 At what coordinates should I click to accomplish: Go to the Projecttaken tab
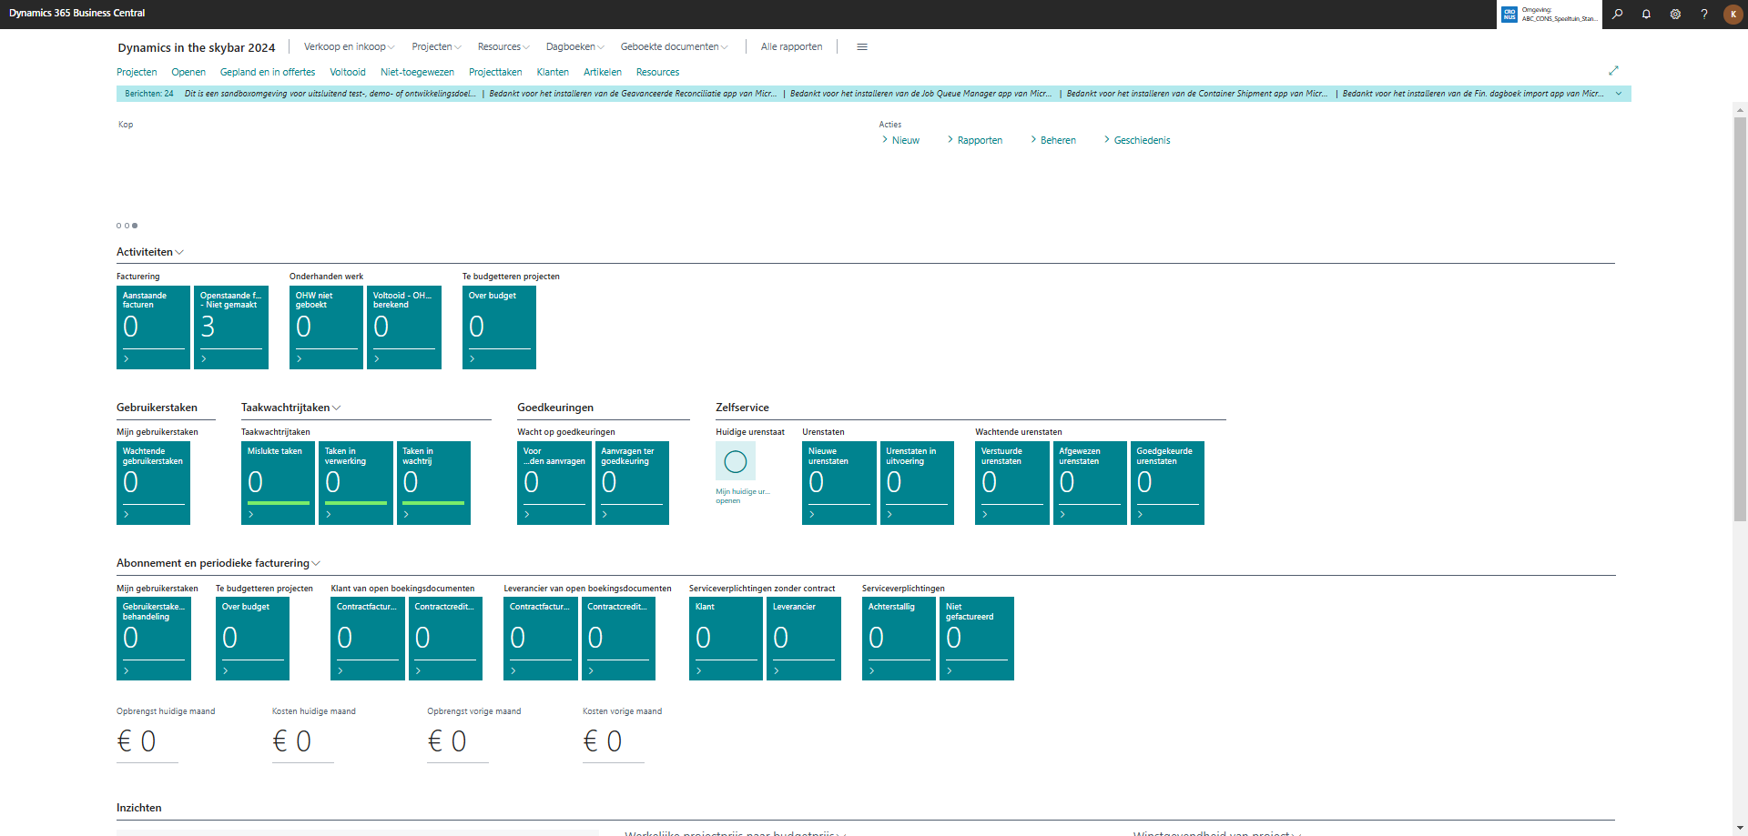pos(495,73)
